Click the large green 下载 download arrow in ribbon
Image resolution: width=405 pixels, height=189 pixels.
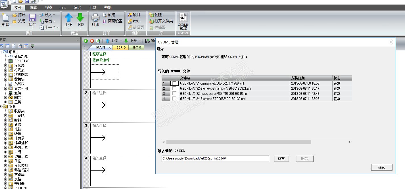[x=80, y=17]
